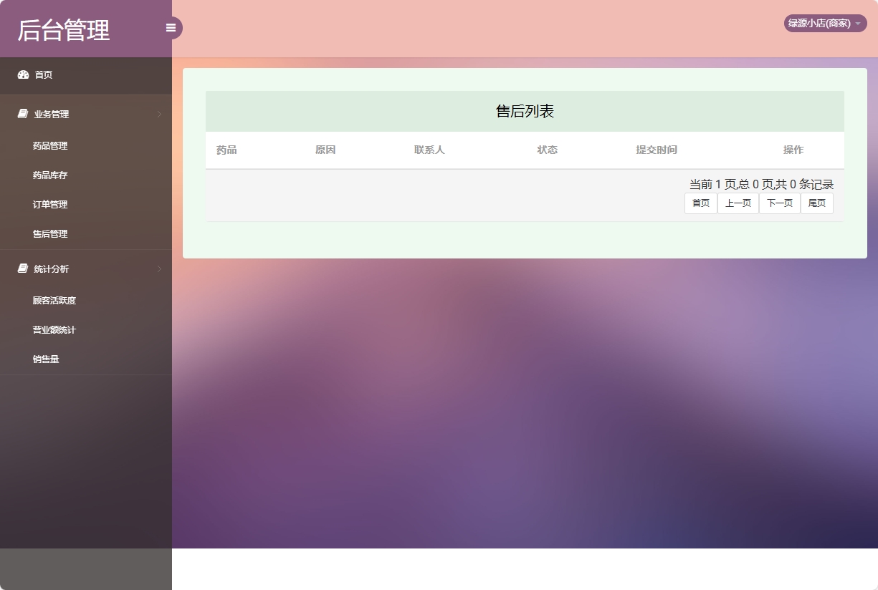Open 订单管理 from the sidebar
The width and height of the screenshot is (878, 590).
coord(49,204)
